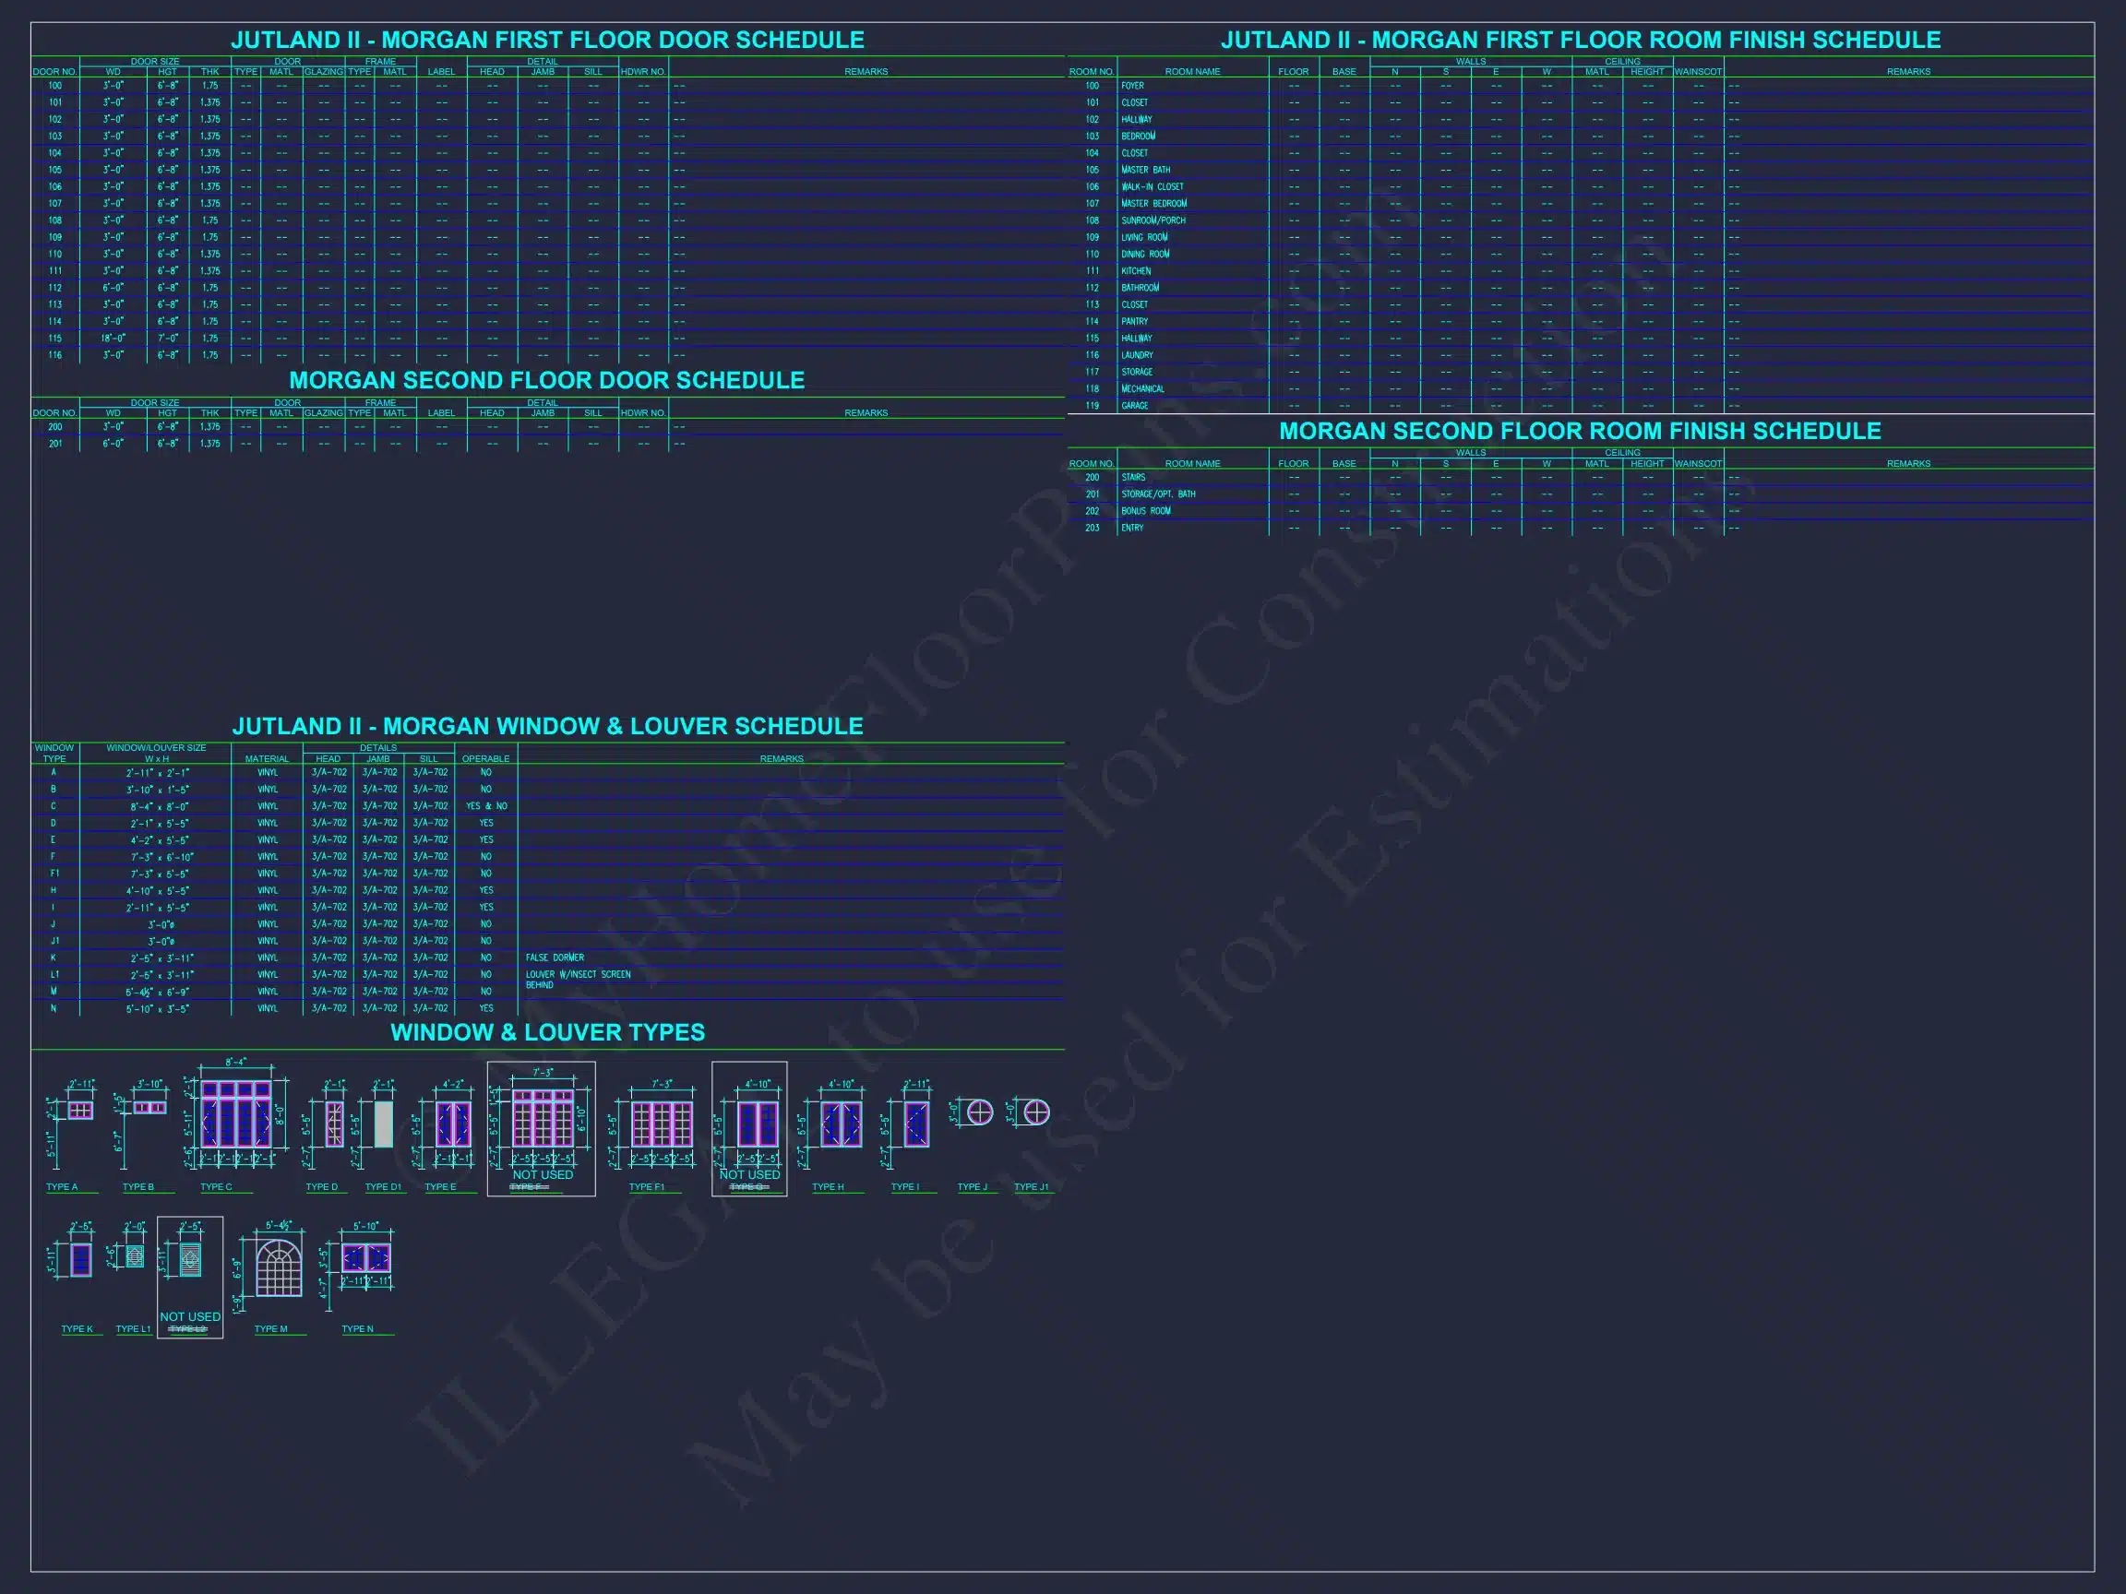Select the Type C four-panel window drawing
Image resolution: width=2126 pixels, height=1594 pixels.
(235, 1114)
